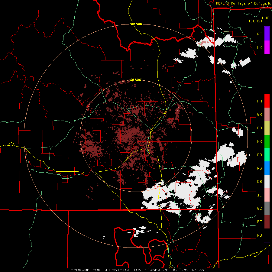
Task: Click the KSFX station identifier
Action: click(x=155, y=270)
